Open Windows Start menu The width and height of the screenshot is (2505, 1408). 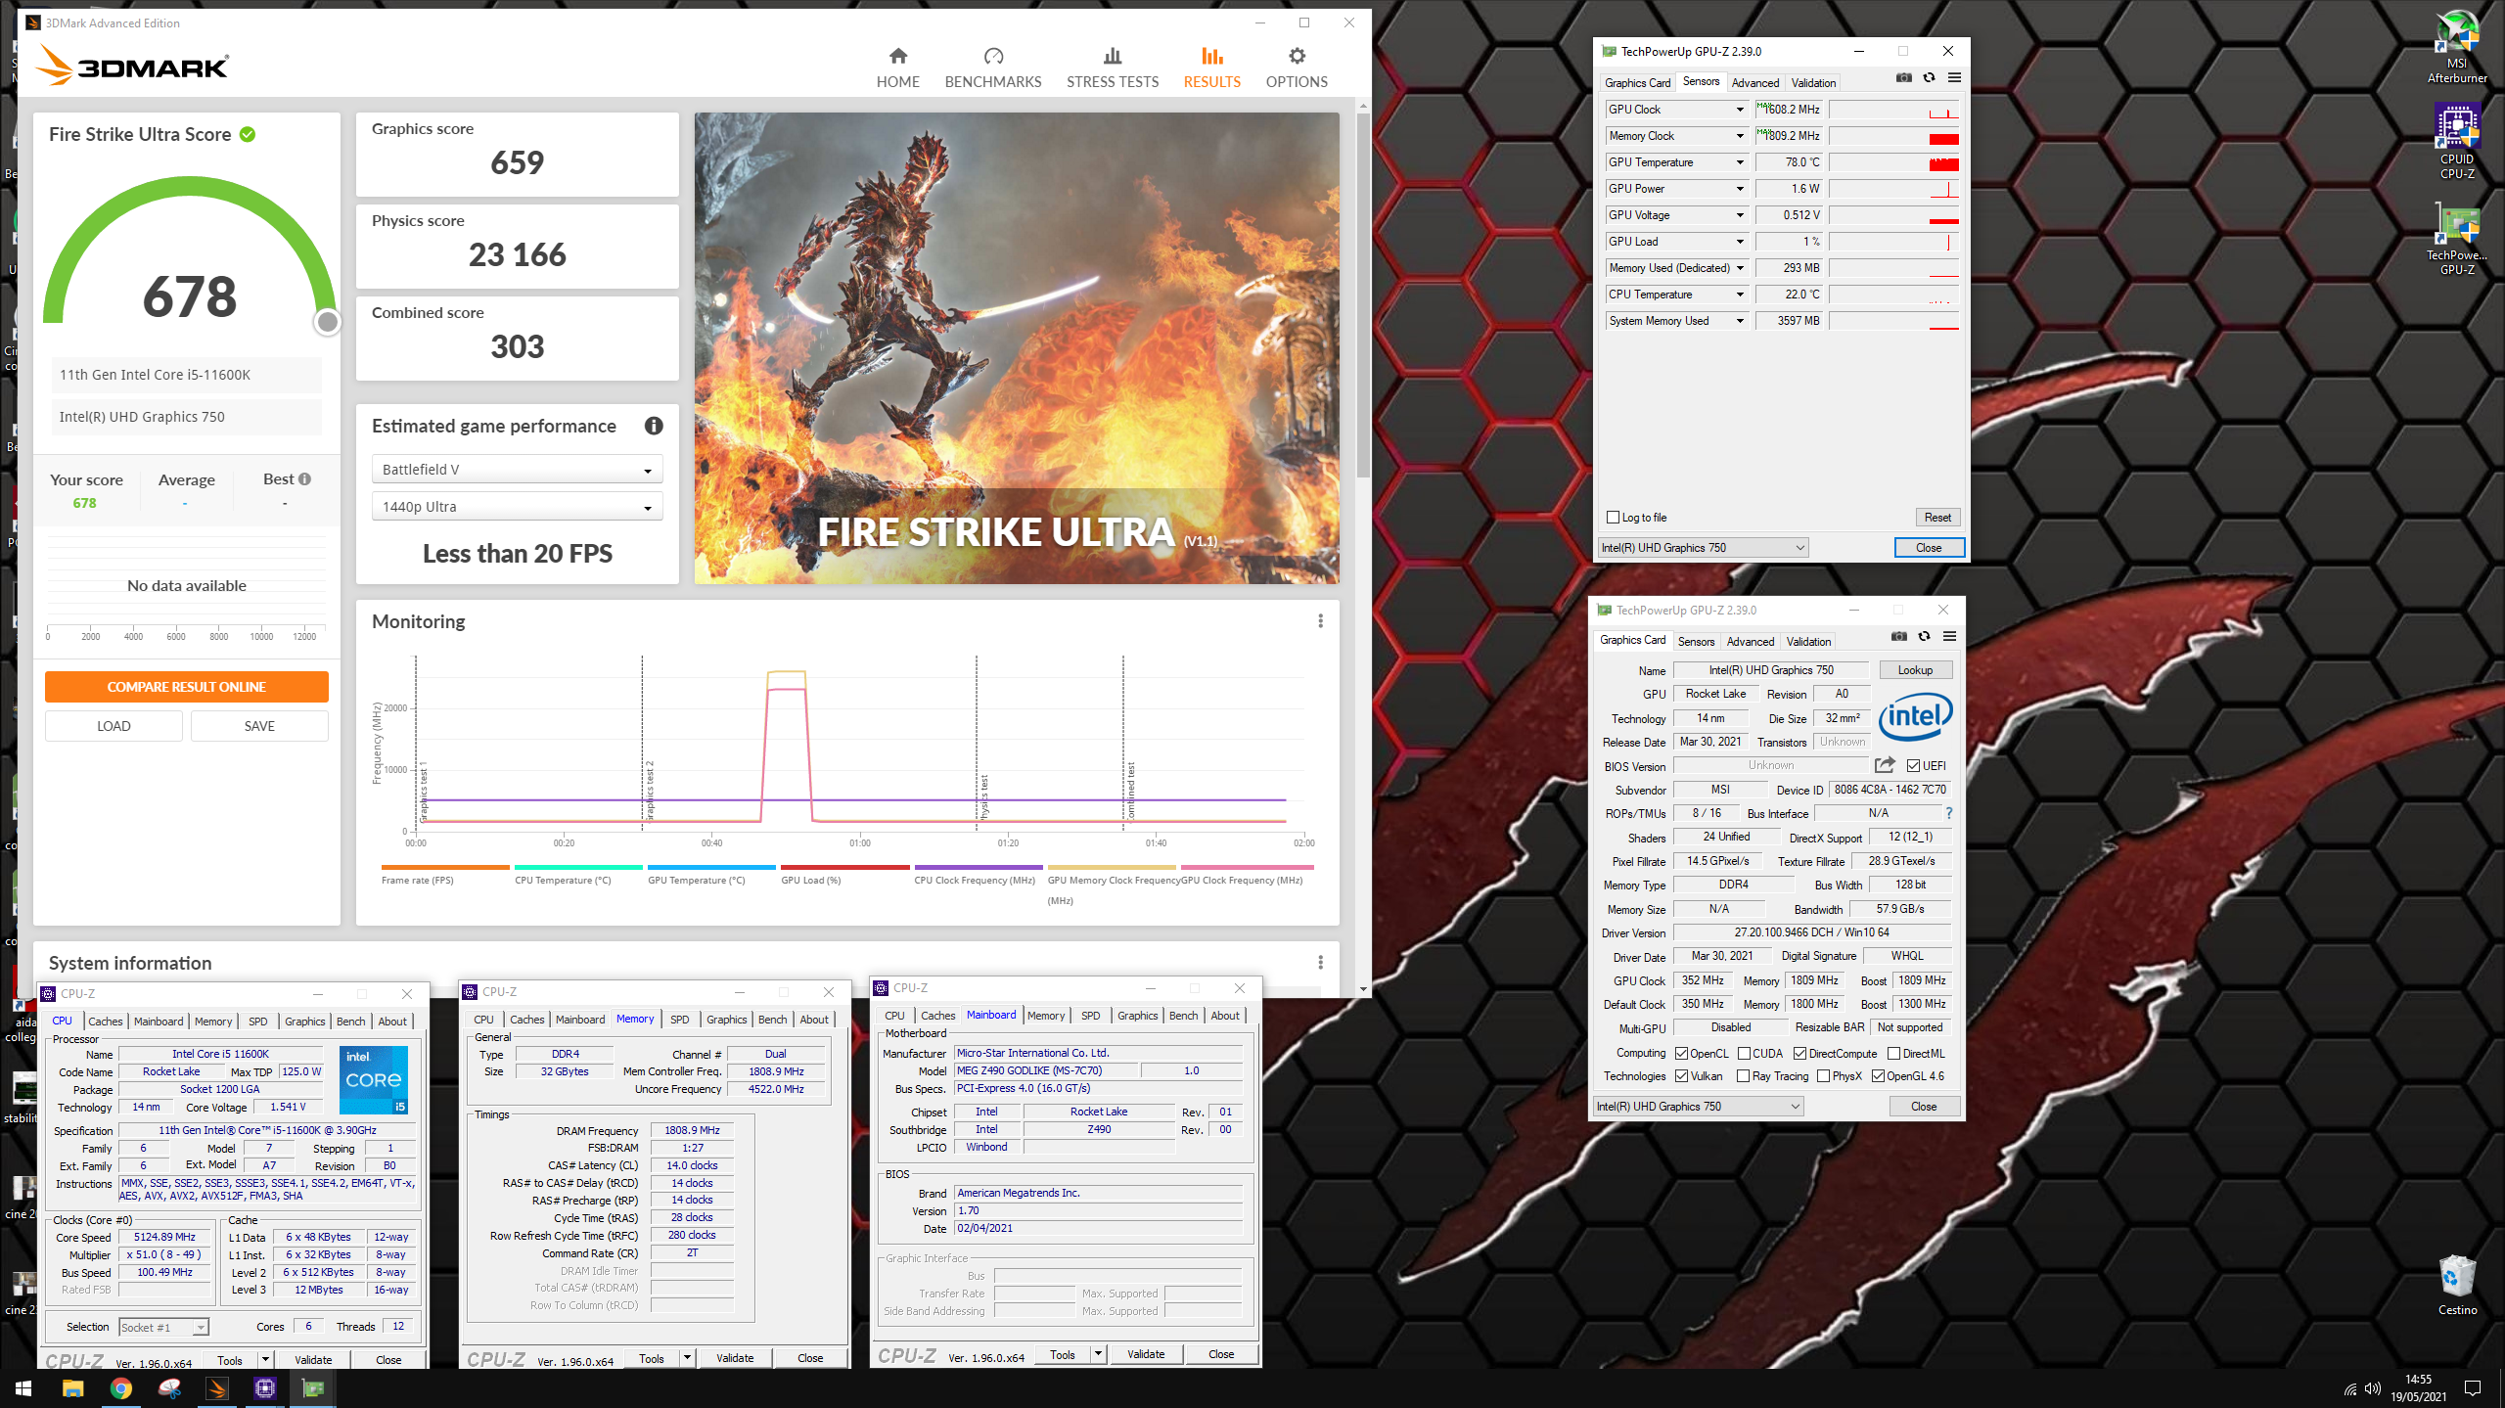pos(23,1388)
